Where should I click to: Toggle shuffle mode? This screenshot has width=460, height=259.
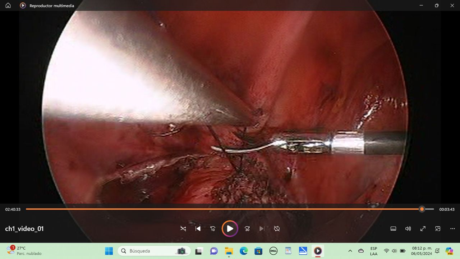[183, 229]
